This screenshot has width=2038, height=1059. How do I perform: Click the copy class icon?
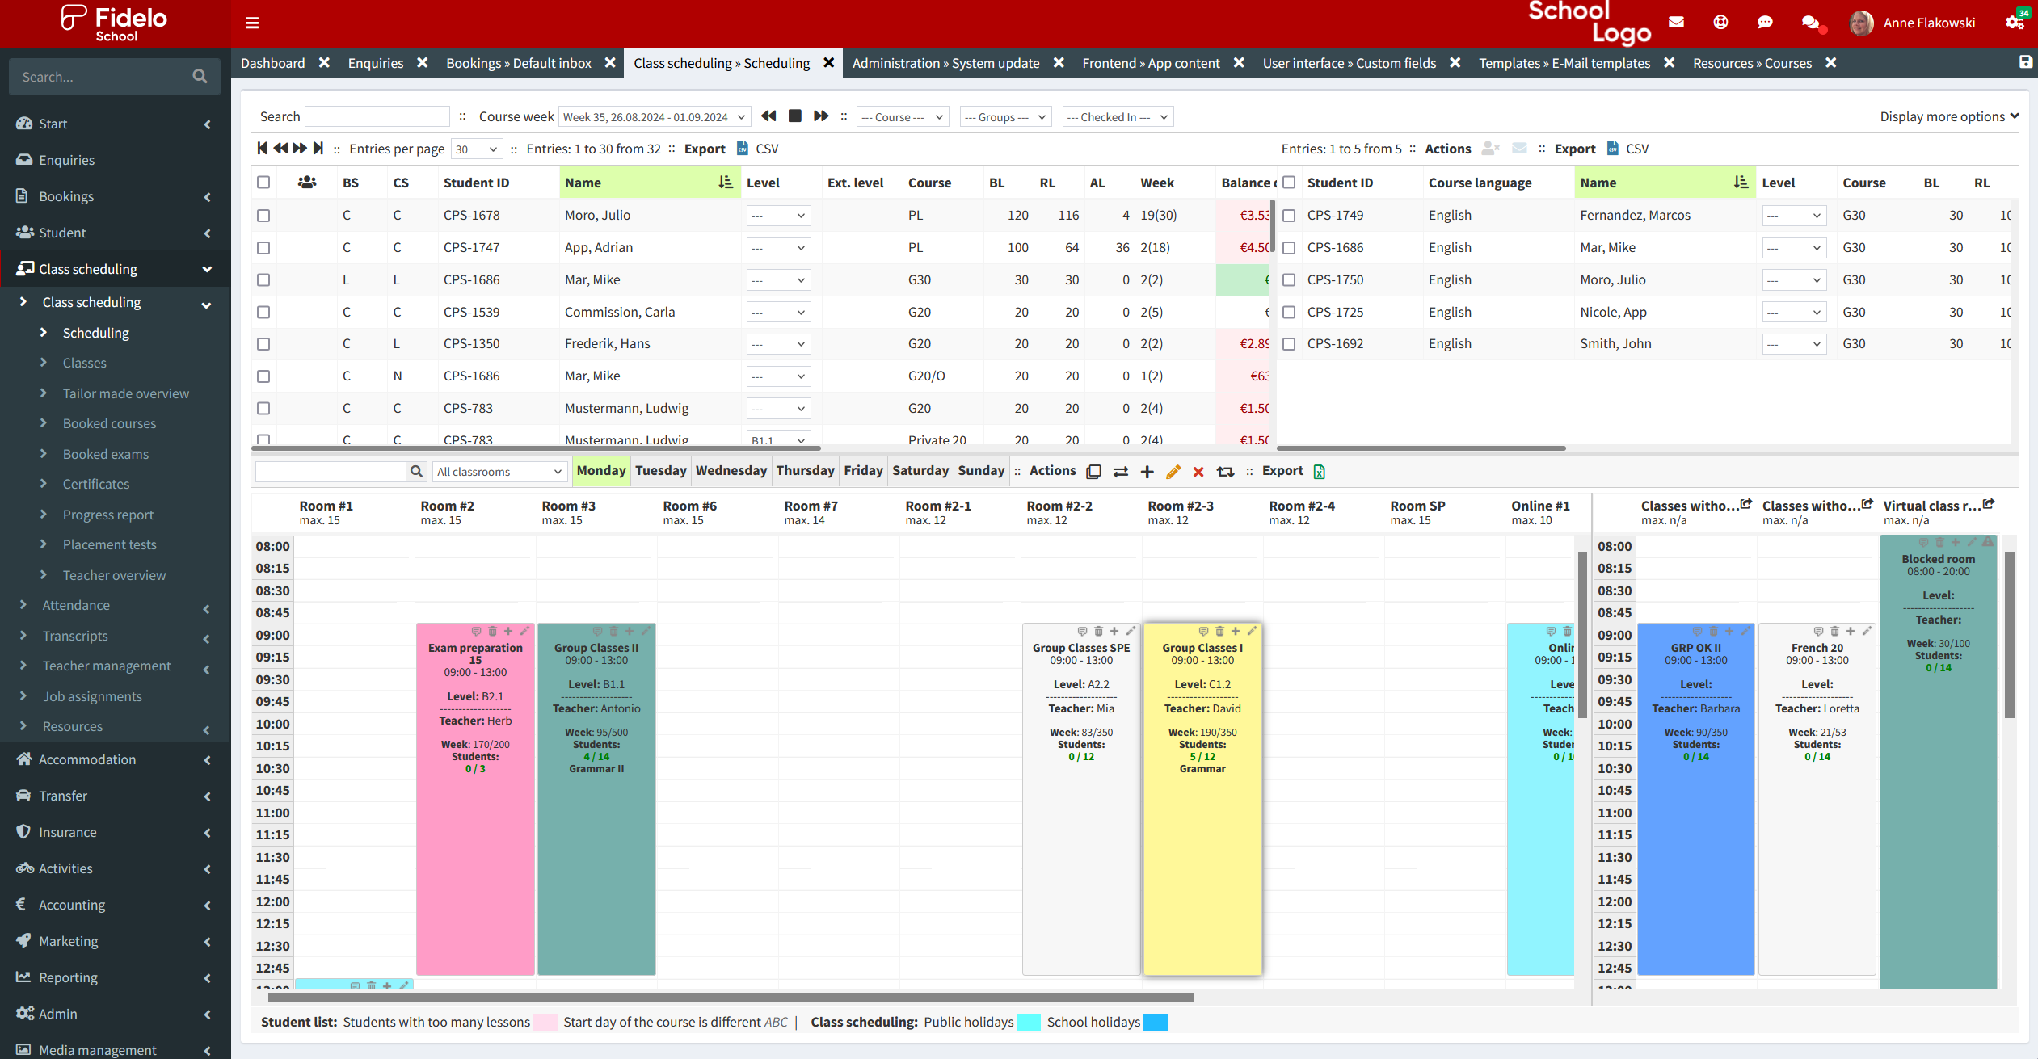pyautogui.click(x=1094, y=472)
